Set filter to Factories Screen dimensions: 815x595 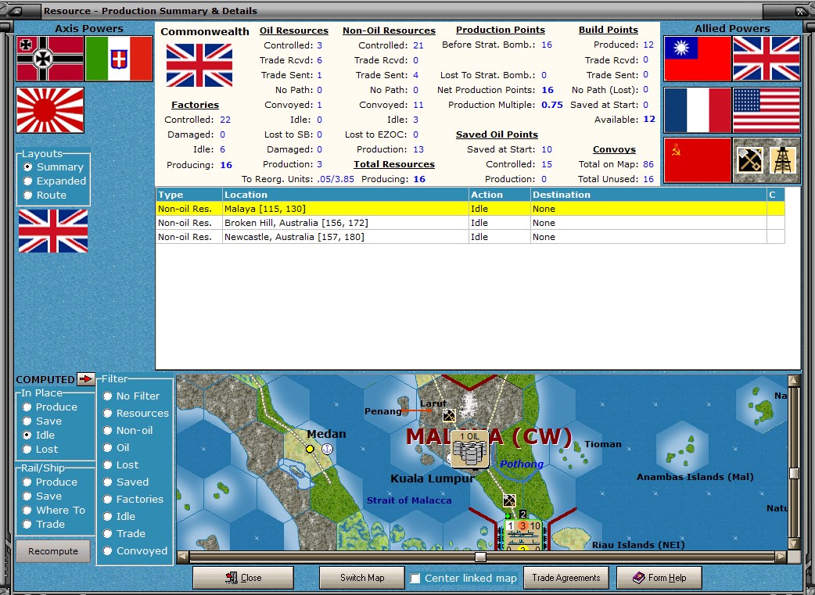coord(133,499)
